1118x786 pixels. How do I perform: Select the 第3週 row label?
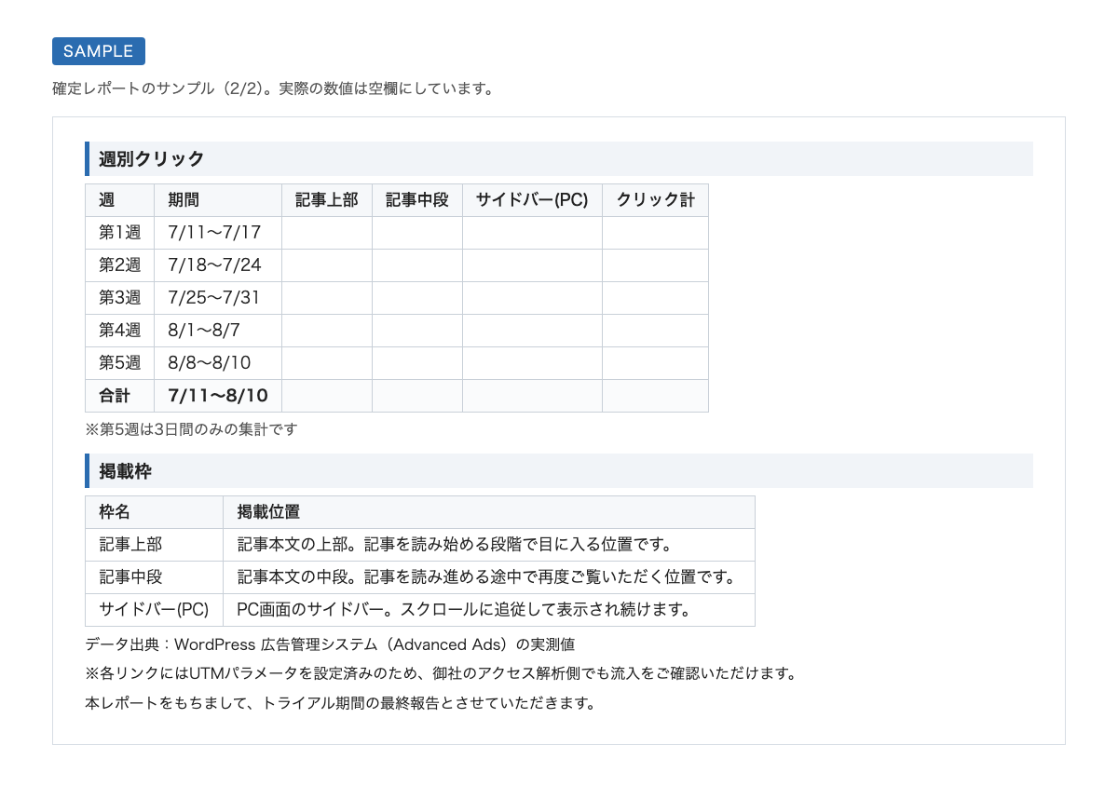(x=120, y=298)
